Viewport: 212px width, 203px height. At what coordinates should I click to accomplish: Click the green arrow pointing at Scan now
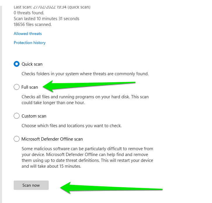(x=111, y=187)
